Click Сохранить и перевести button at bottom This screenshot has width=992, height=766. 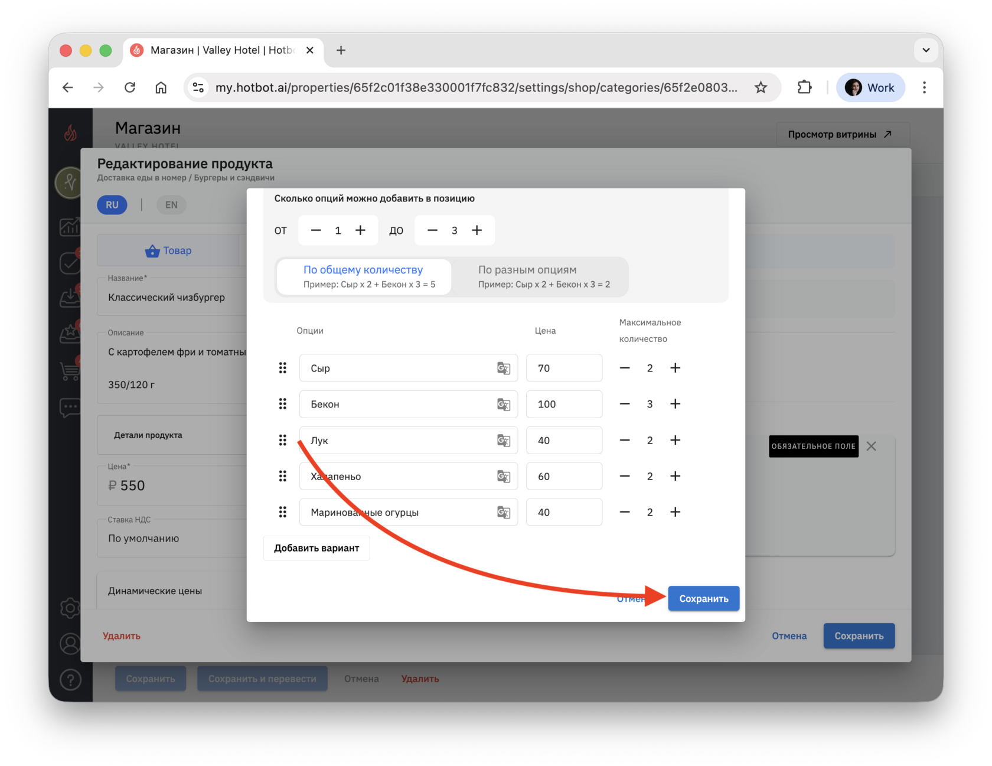coord(262,679)
